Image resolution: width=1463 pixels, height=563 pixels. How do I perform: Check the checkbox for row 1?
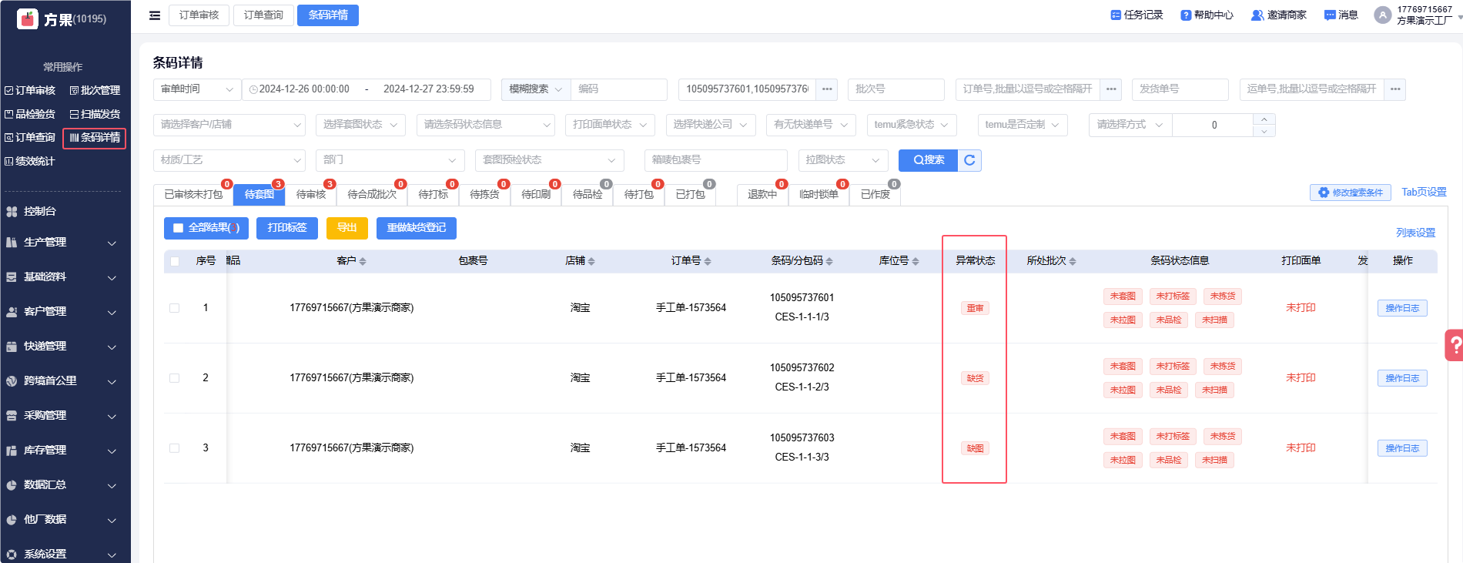pyautogui.click(x=175, y=308)
